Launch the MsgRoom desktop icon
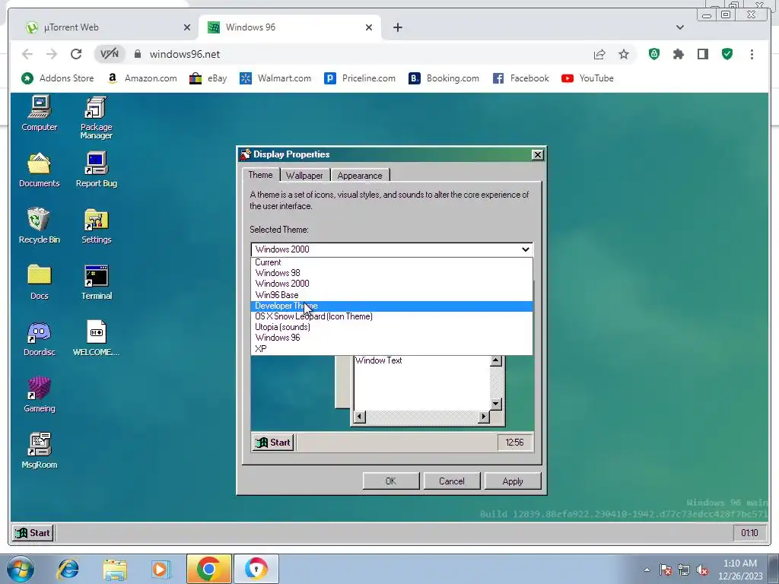779x584 pixels. point(40,451)
